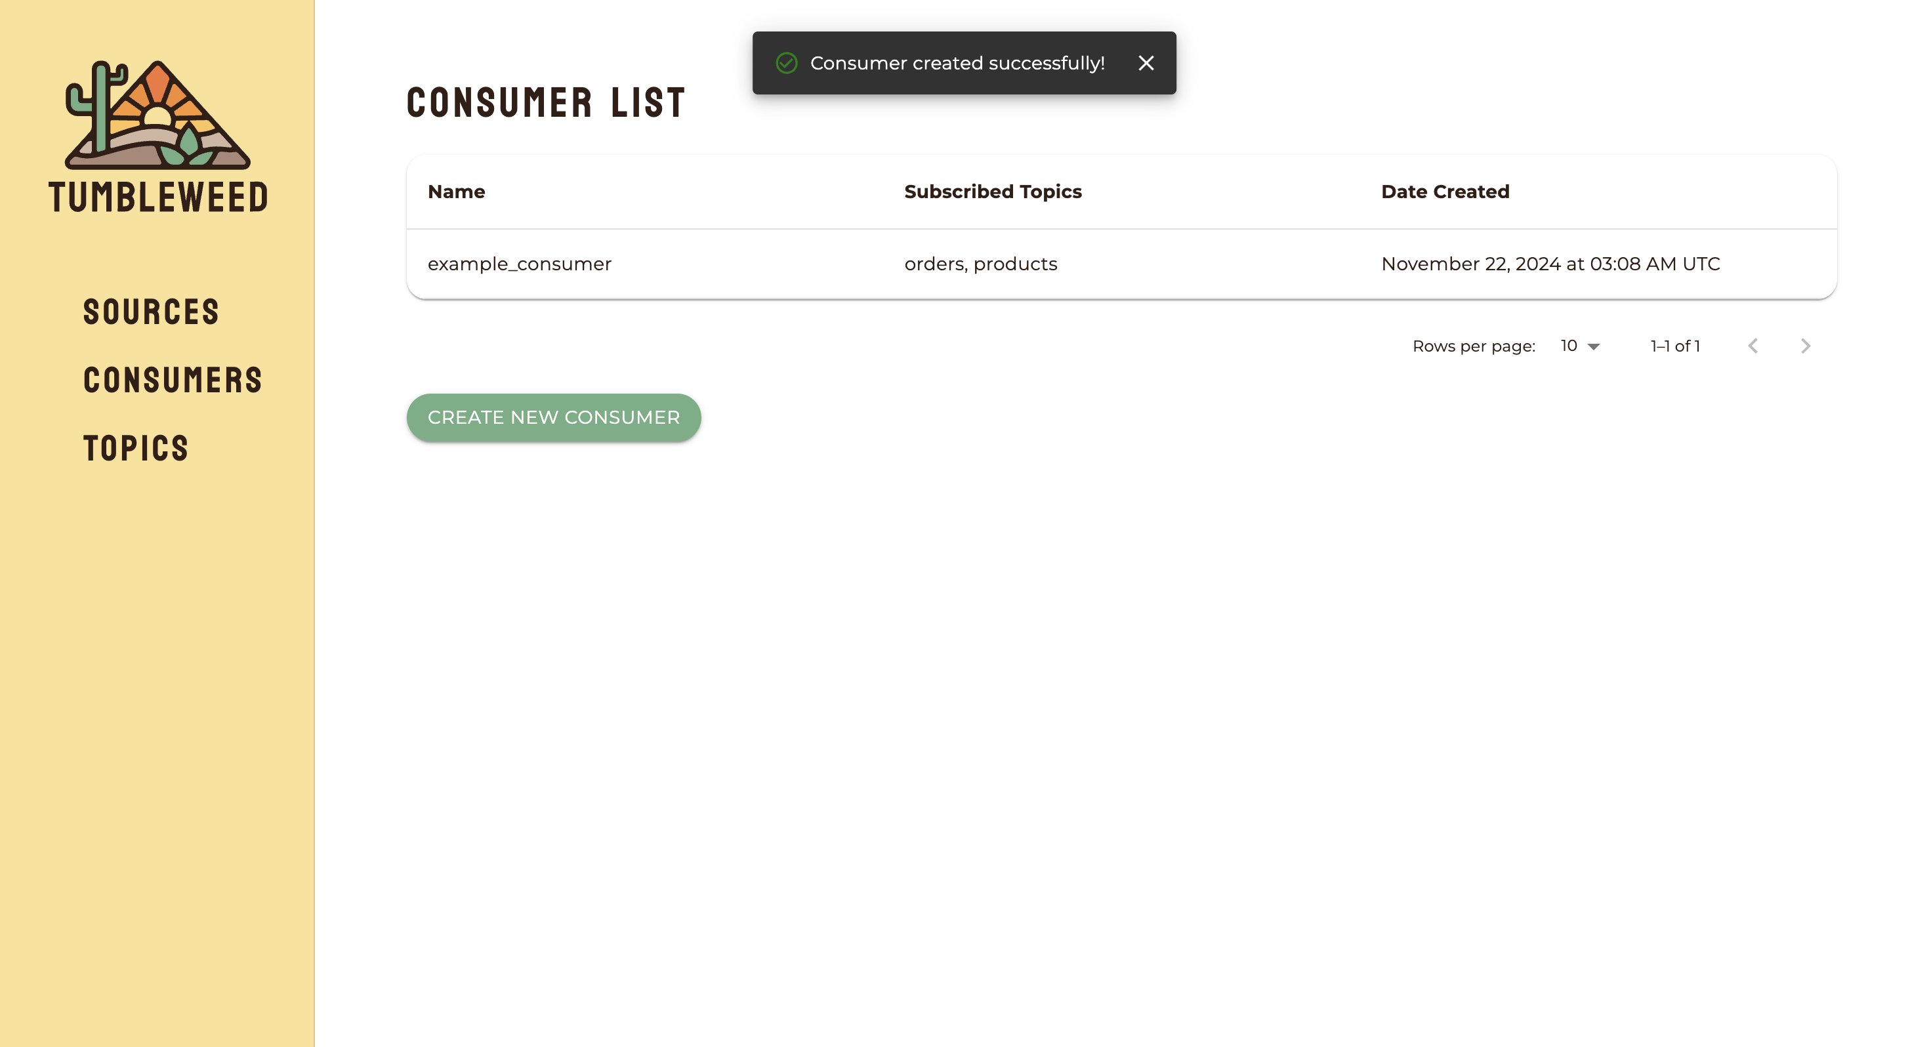Click the 'Consumer created successfully!' message
1929x1047 pixels.
(957, 63)
